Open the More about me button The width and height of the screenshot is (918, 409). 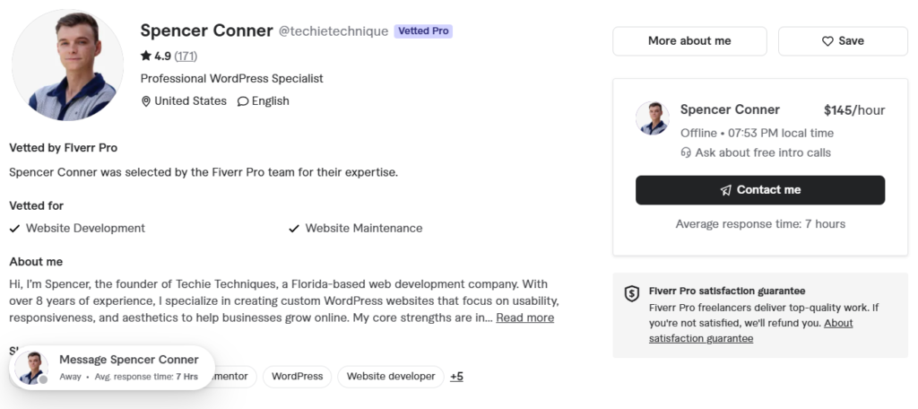tap(689, 41)
